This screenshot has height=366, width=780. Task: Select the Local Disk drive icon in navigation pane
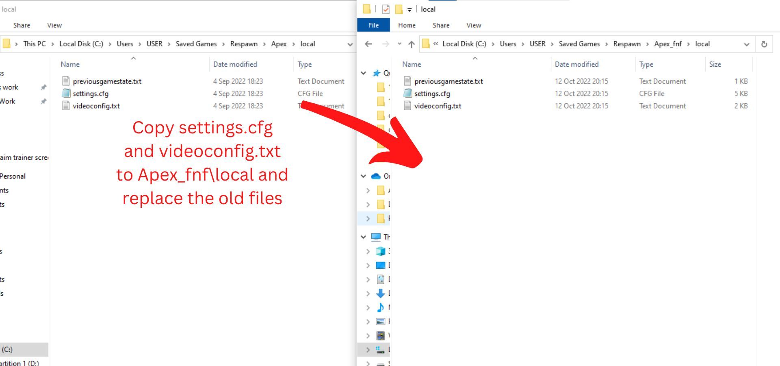click(380, 349)
